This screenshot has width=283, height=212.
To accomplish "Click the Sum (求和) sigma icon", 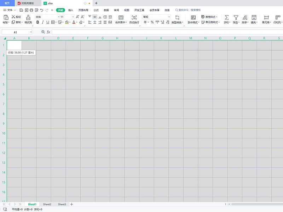I will (227, 17).
